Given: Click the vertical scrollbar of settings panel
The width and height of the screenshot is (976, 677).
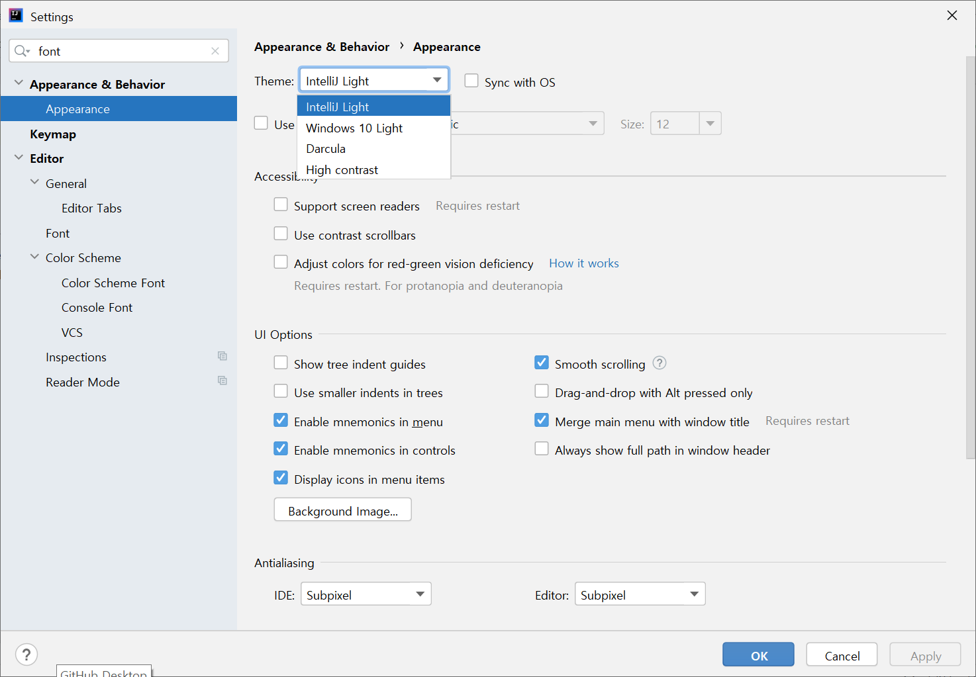Looking at the screenshot, I should pyautogui.click(x=970, y=258).
